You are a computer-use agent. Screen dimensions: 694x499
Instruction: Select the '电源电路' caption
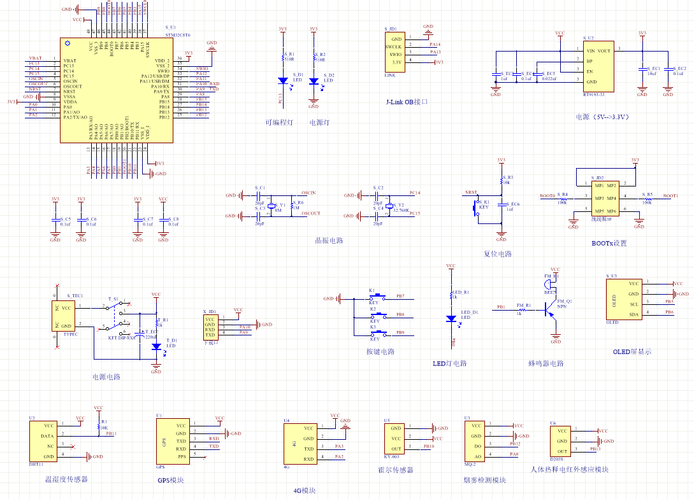pyautogui.click(x=106, y=377)
